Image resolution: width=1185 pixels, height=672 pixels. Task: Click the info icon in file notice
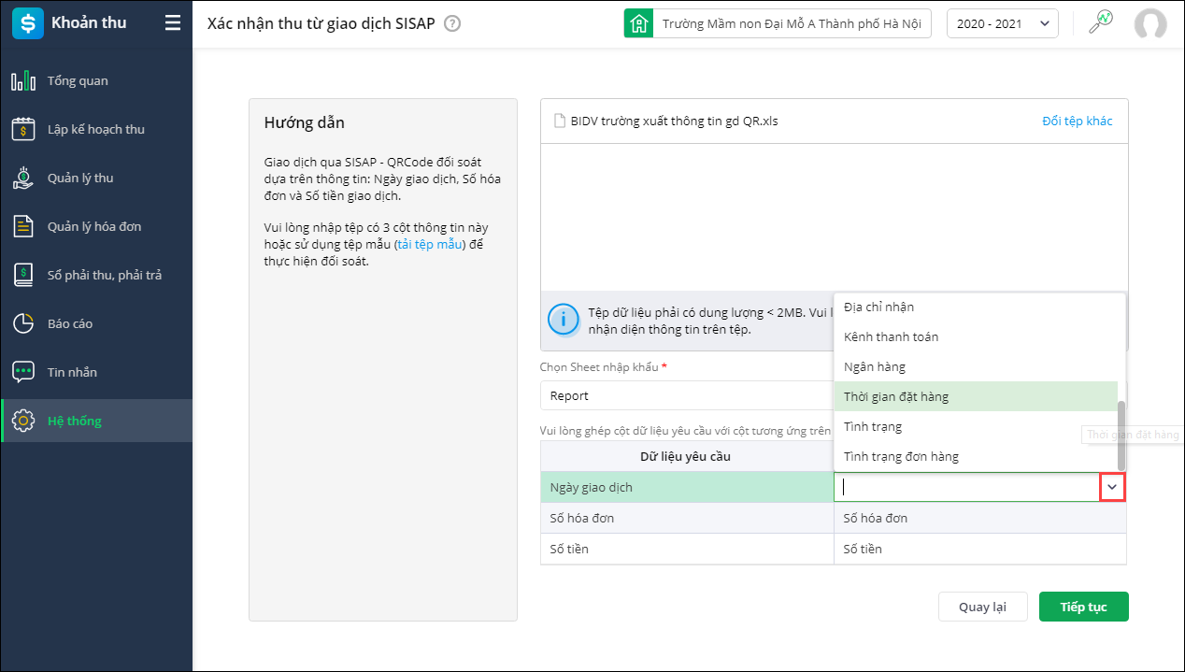(563, 319)
